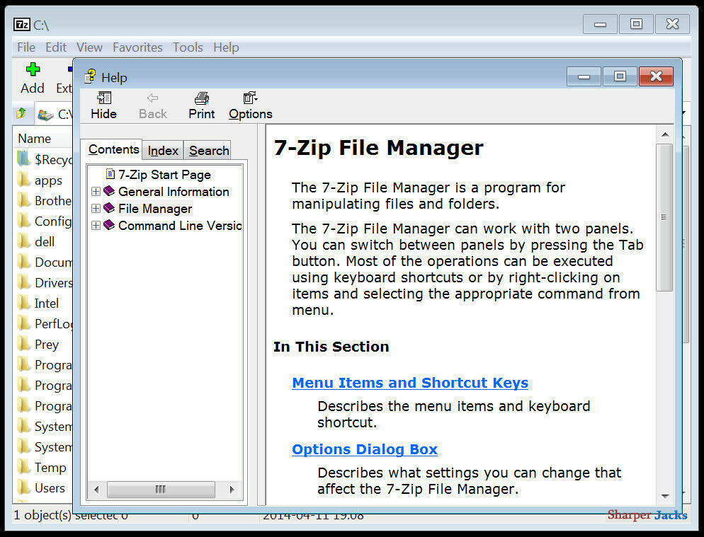Click the 7-Zip Start Page document icon
Screen dimensions: 704x537
110,173
